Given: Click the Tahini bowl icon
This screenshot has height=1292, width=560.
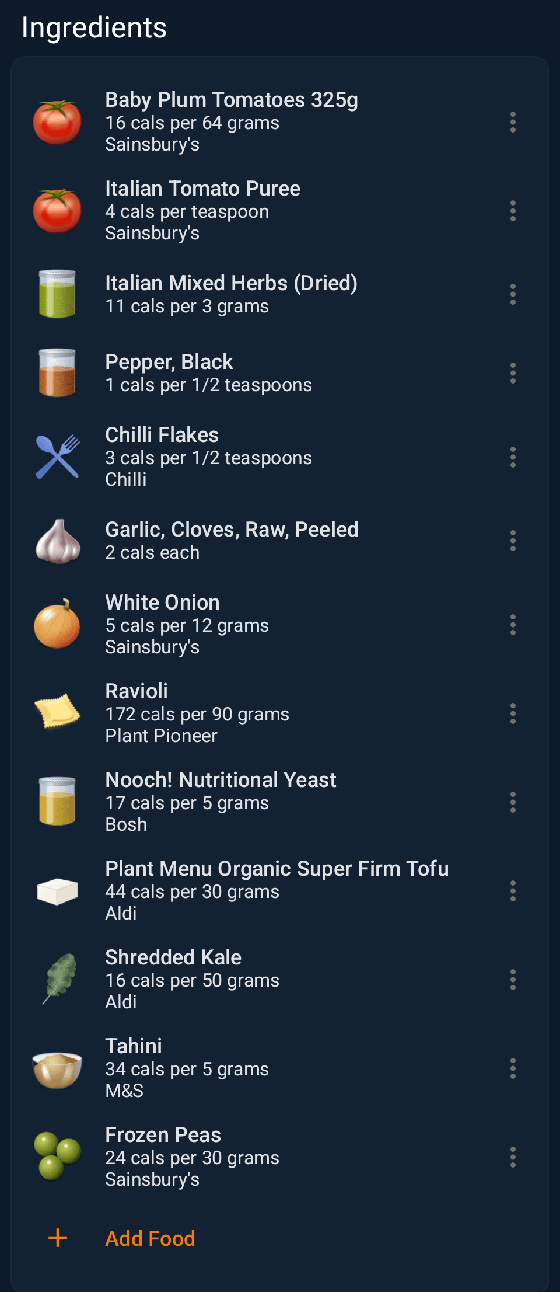Looking at the screenshot, I should tap(57, 1068).
